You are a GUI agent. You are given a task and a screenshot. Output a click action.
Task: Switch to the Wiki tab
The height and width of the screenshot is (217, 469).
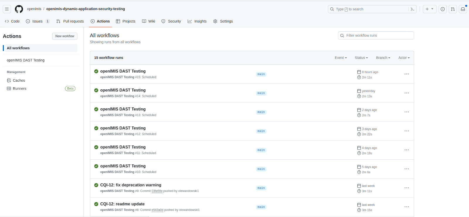point(149,21)
